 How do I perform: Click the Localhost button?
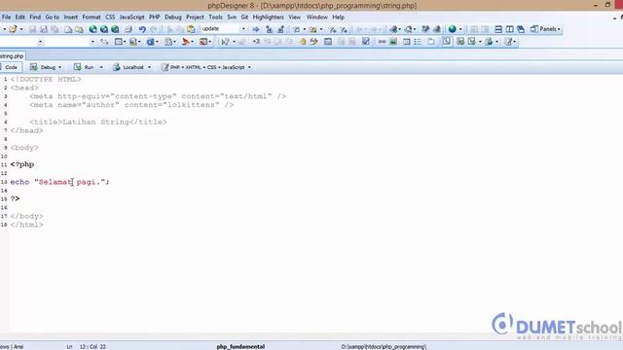128,67
